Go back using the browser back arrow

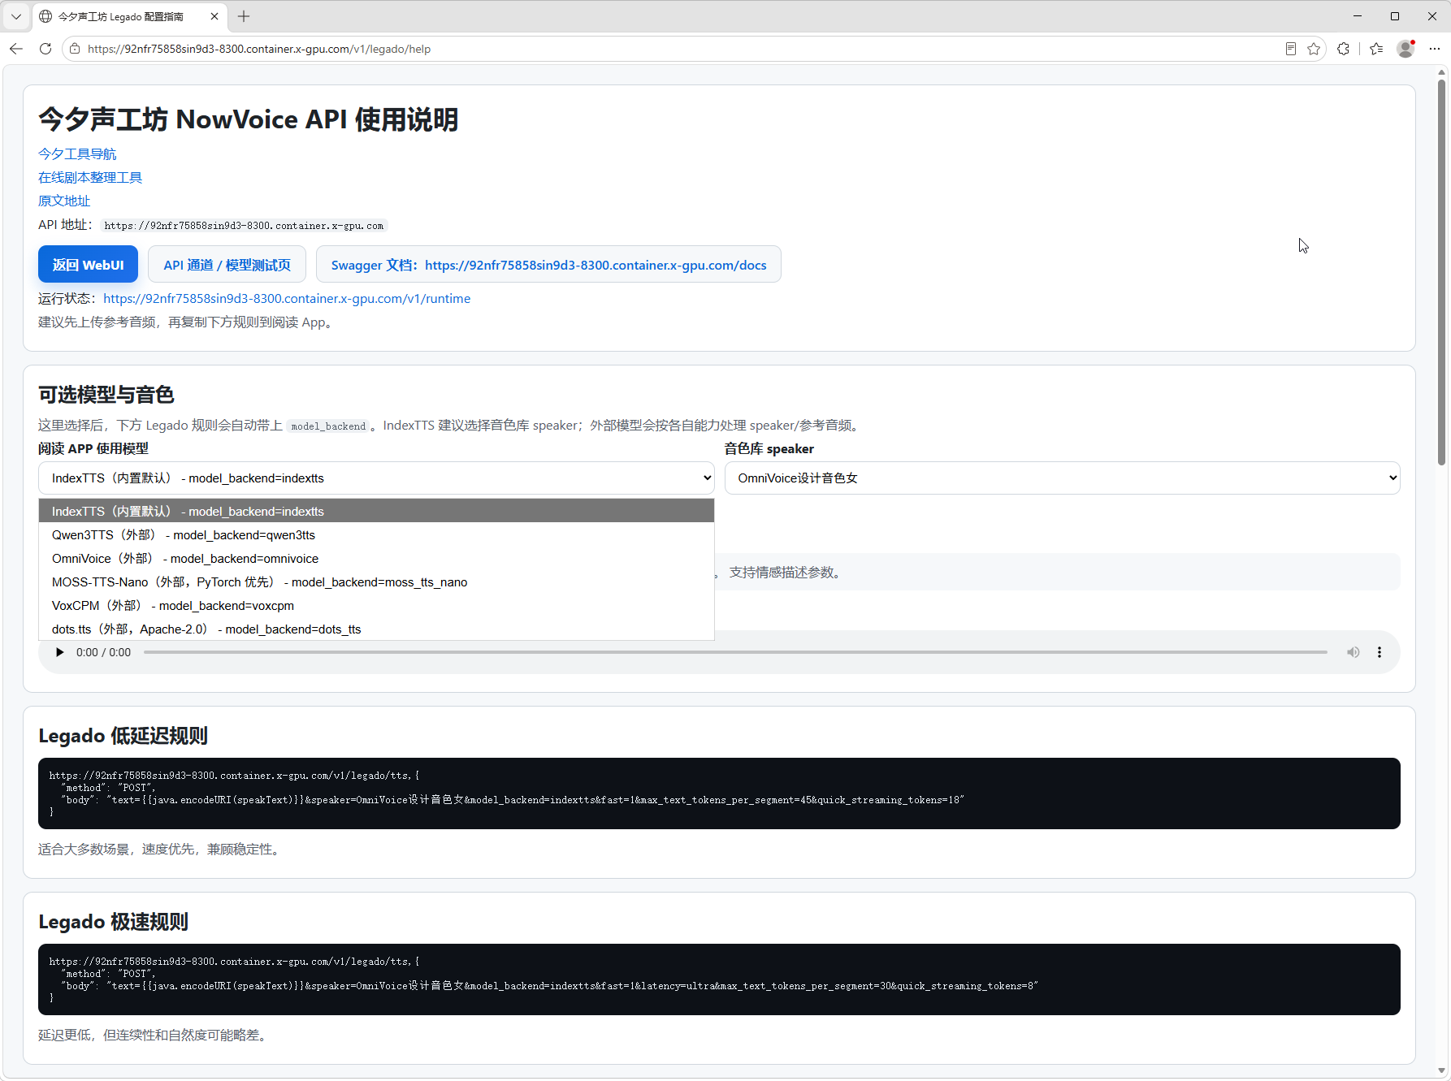(16, 49)
